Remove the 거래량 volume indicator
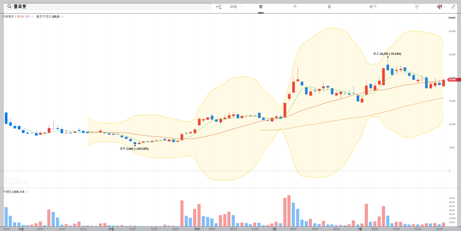Screen dimensions: 461x231 (27, 192)
